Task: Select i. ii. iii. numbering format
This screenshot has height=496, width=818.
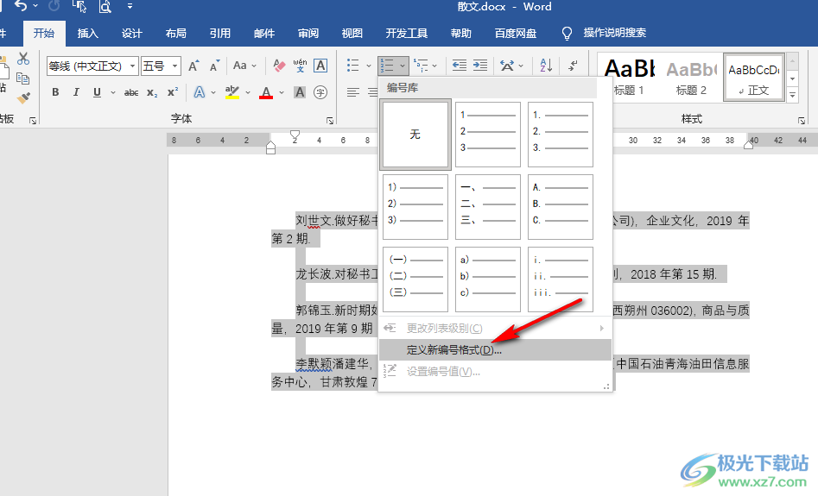Action: [x=561, y=279]
